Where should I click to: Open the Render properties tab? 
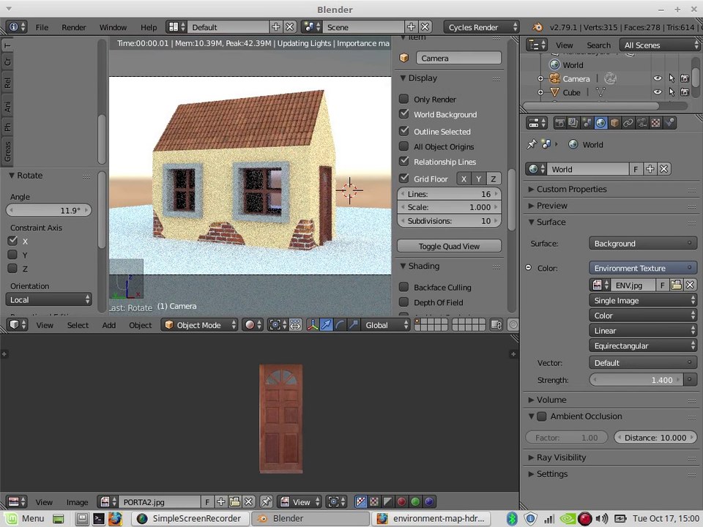point(559,123)
